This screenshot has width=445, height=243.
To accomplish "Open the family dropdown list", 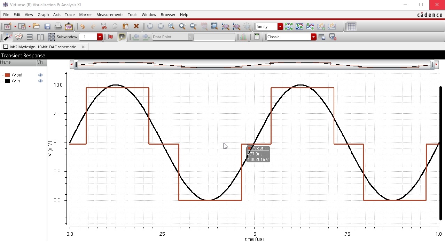I will 280,26.
